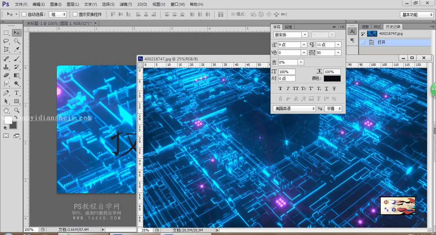
Task: Select the Gradient tool
Action: (17, 75)
